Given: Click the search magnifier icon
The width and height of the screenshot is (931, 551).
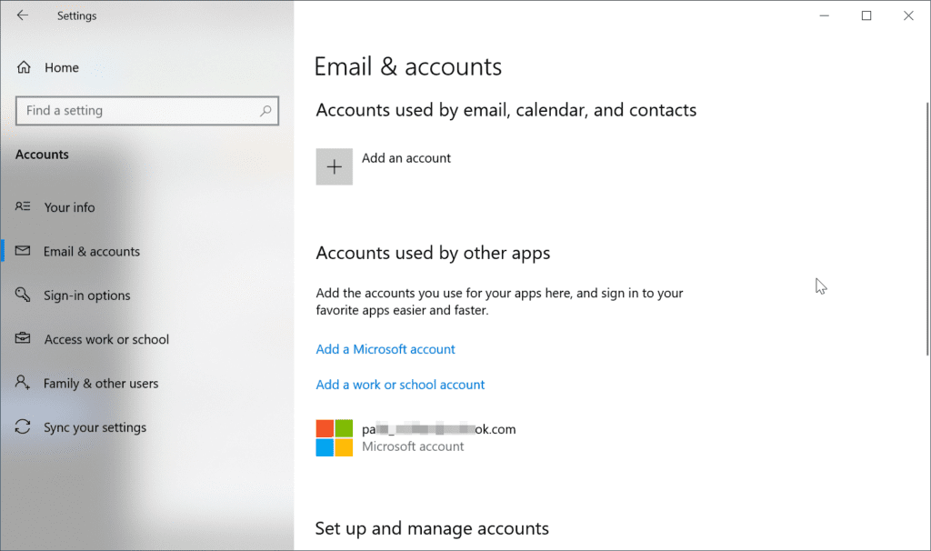Looking at the screenshot, I should [265, 110].
